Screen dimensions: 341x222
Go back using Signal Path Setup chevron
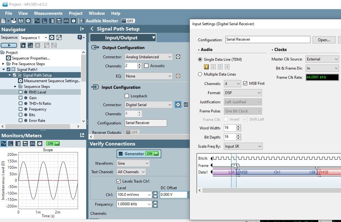[x=92, y=29]
